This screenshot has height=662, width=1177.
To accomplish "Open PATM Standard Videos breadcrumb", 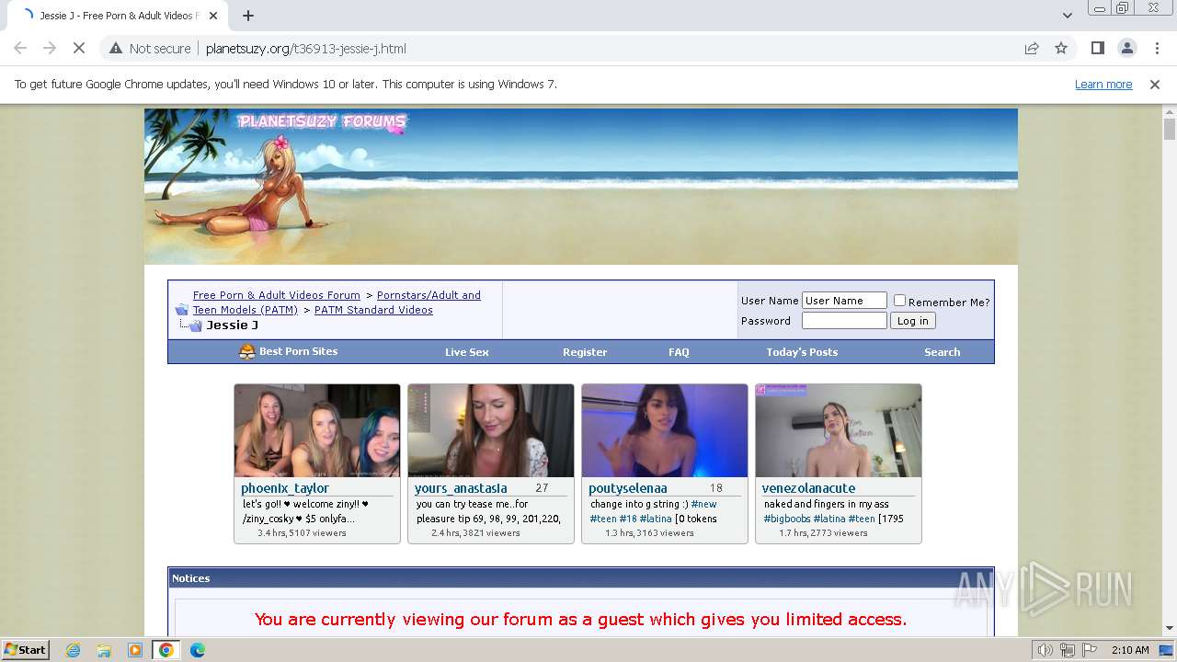I will click(373, 310).
